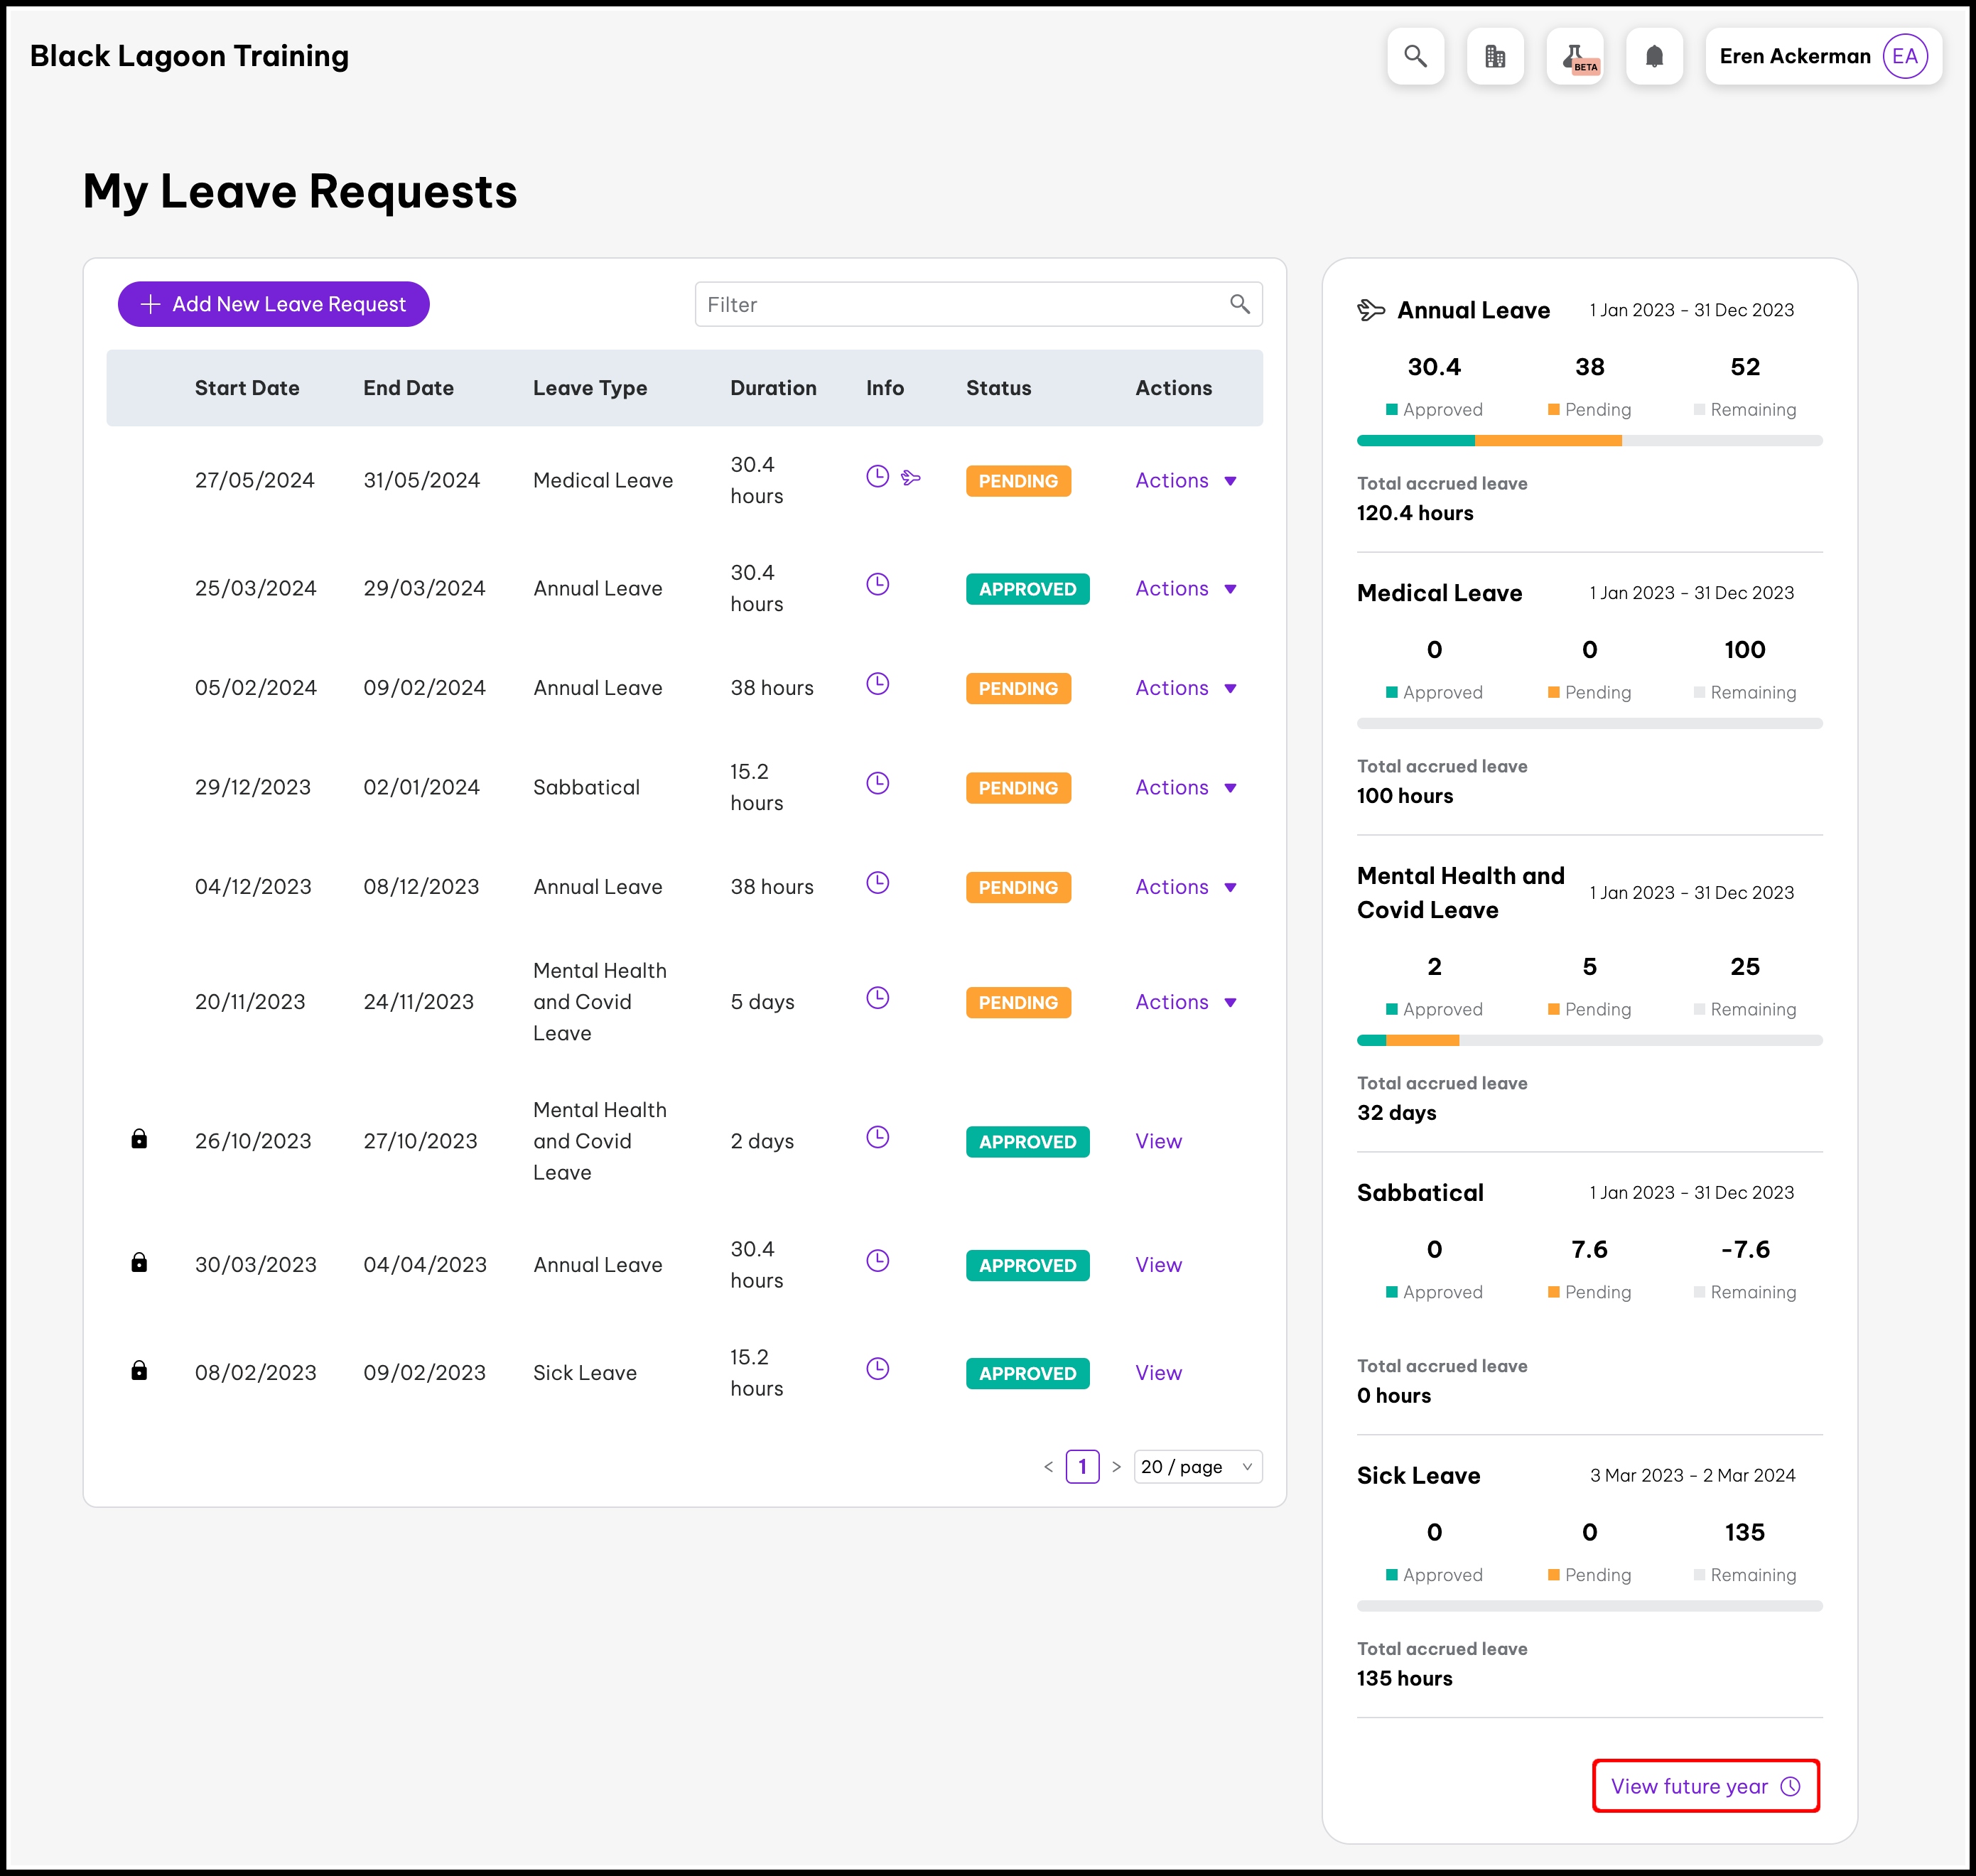
Task: Click the Annual Leave progress bar
Action: coord(1589,440)
